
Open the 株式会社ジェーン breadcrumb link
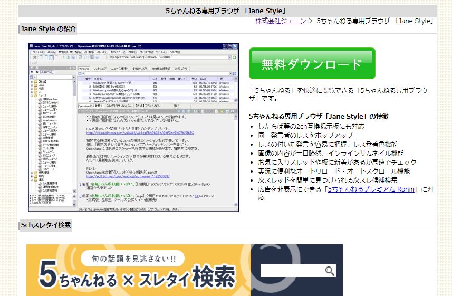coord(281,21)
